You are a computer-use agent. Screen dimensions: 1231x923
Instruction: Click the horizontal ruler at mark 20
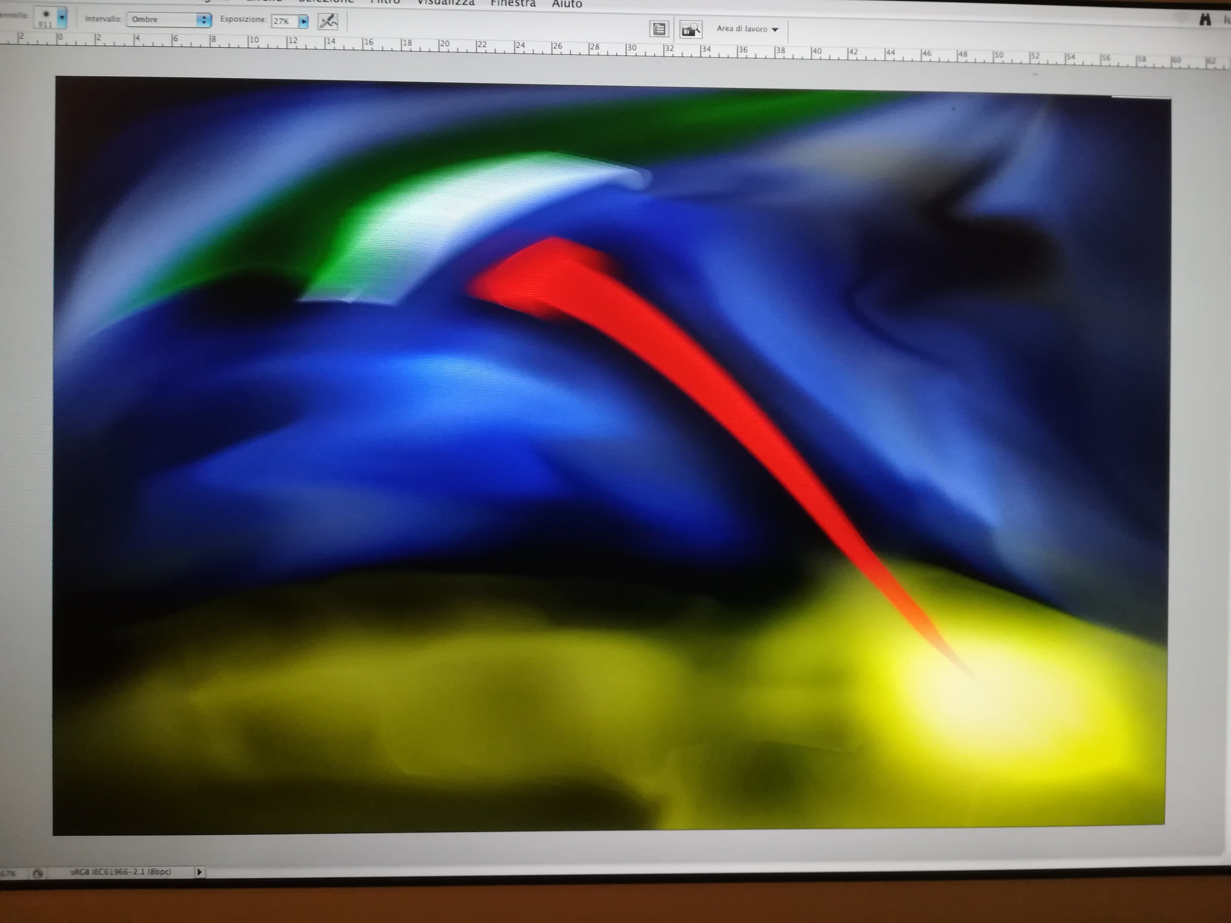[x=444, y=44]
